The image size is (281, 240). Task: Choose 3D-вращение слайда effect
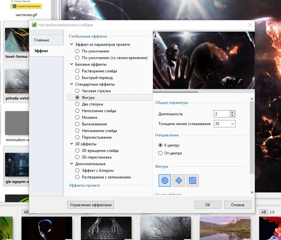77,150
